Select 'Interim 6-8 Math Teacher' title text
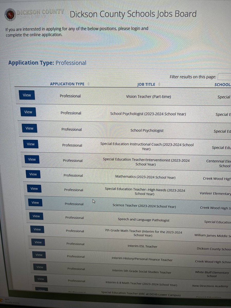 pyautogui.click(x=141, y=284)
